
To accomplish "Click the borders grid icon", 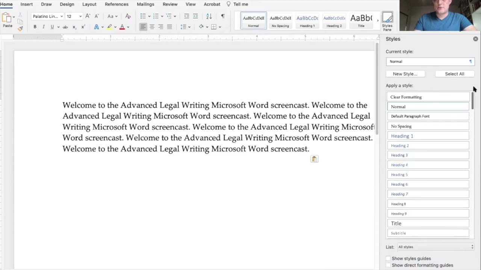I will 213,27.
